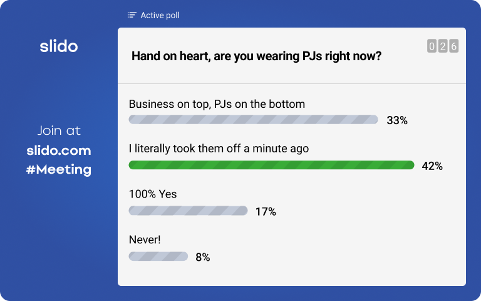Click the 'Join at' text
481x301 pixels.
click(x=59, y=130)
